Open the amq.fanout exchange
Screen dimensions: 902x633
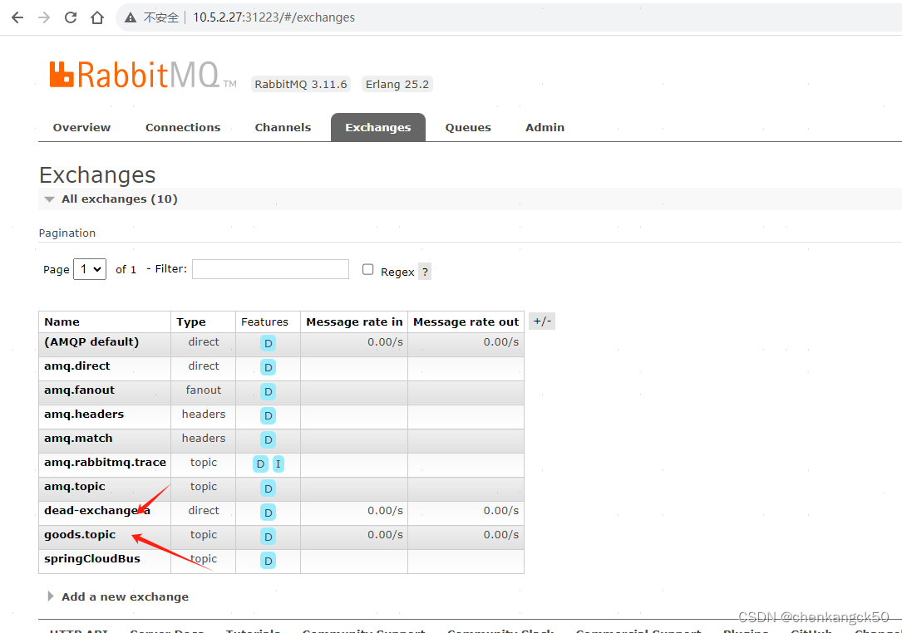pos(79,390)
